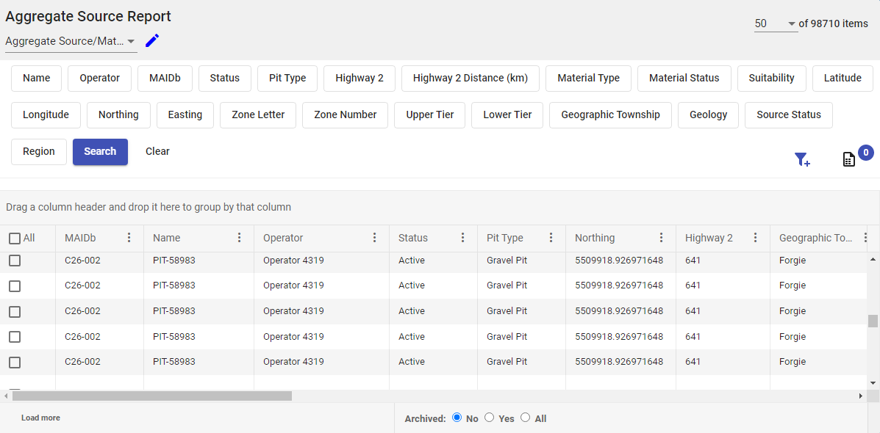Open MAIDb column three-dot menu

tap(129, 238)
